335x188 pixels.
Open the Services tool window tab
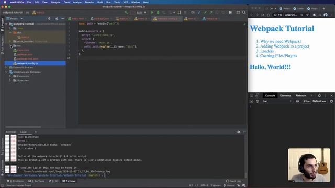pyautogui.click(x=37, y=181)
